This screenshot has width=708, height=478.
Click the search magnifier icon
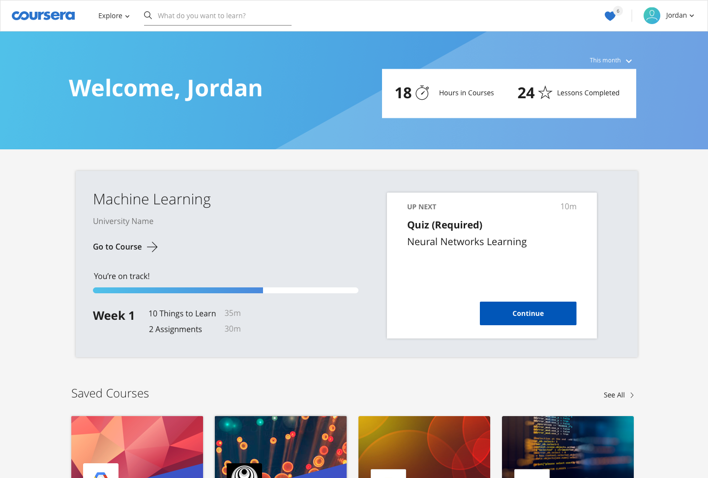click(x=148, y=15)
